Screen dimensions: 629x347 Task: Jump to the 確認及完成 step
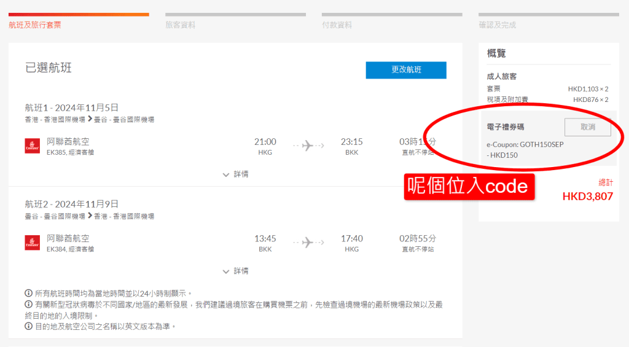497,25
